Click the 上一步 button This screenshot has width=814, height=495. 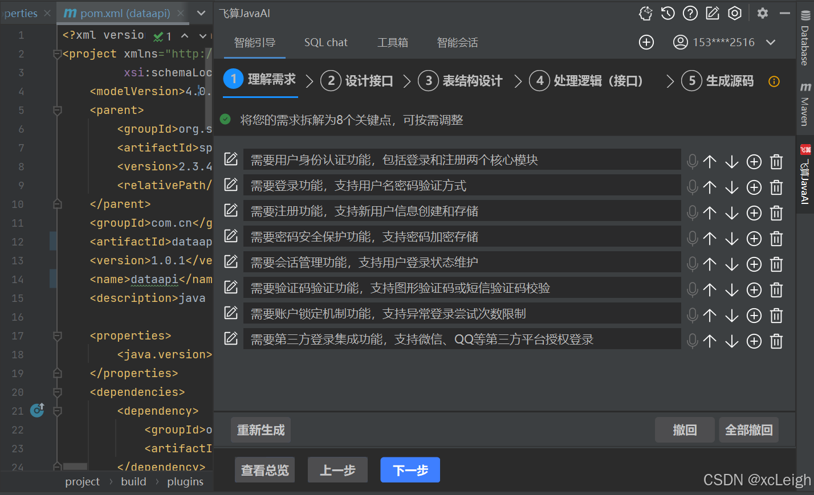tap(337, 470)
